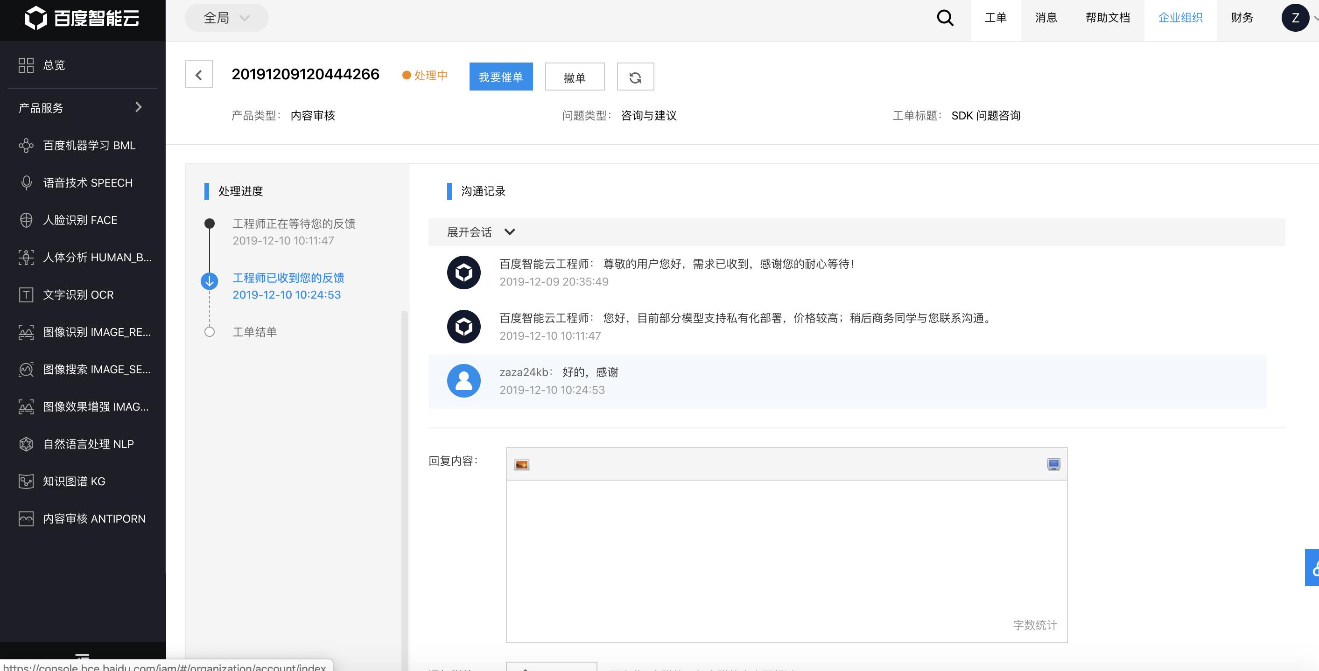Open the 帮助文档 menu item
This screenshot has height=671, width=1319.
click(x=1108, y=18)
